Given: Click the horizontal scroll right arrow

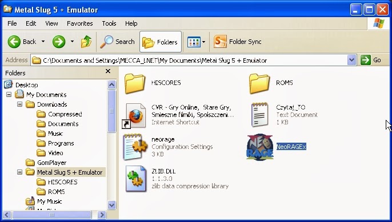Looking at the screenshot, I should tap(102, 215).
